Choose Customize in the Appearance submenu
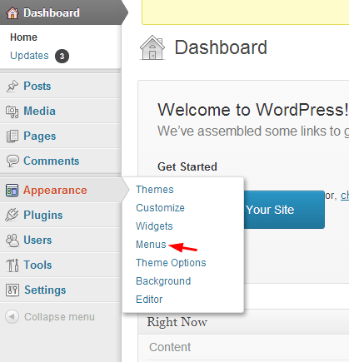The image size is (349, 362). 160,208
